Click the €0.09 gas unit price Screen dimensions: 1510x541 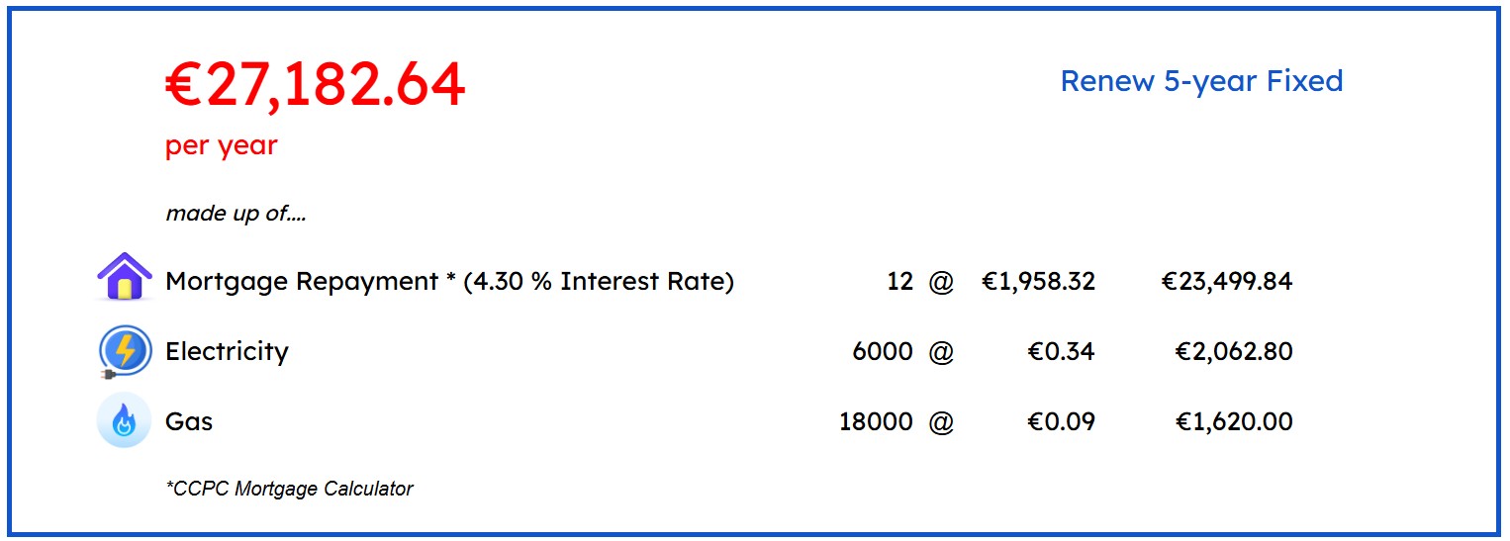click(x=1061, y=422)
